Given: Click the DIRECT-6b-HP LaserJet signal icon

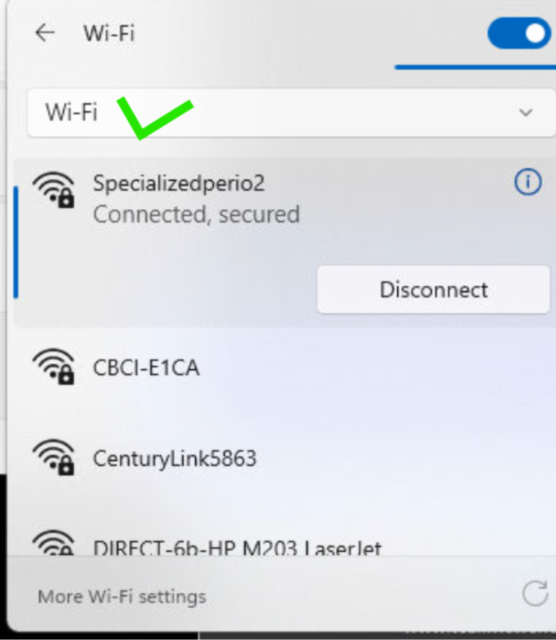Looking at the screenshot, I should point(54,543).
